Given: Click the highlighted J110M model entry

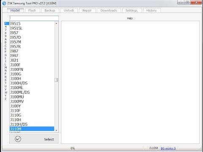Looking at the screenshot, I should click(32, 129).
